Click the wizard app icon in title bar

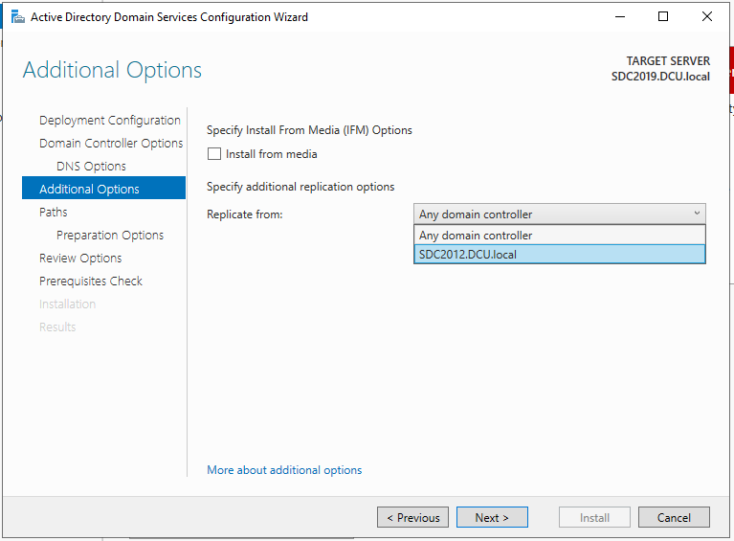tap(17, 17)
